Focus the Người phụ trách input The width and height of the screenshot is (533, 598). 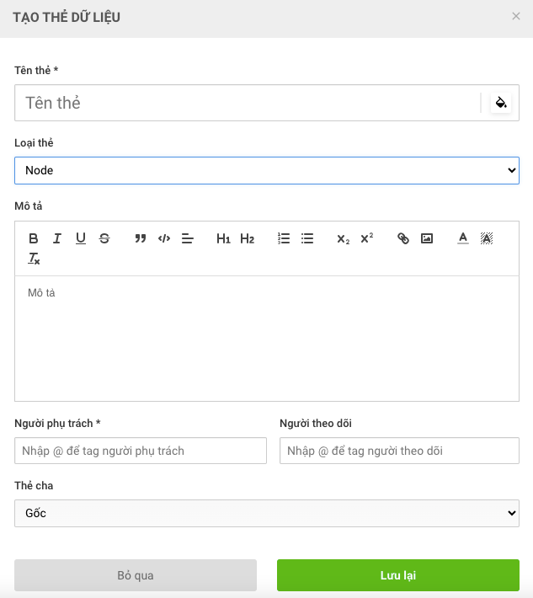click(x=141, y=451)
